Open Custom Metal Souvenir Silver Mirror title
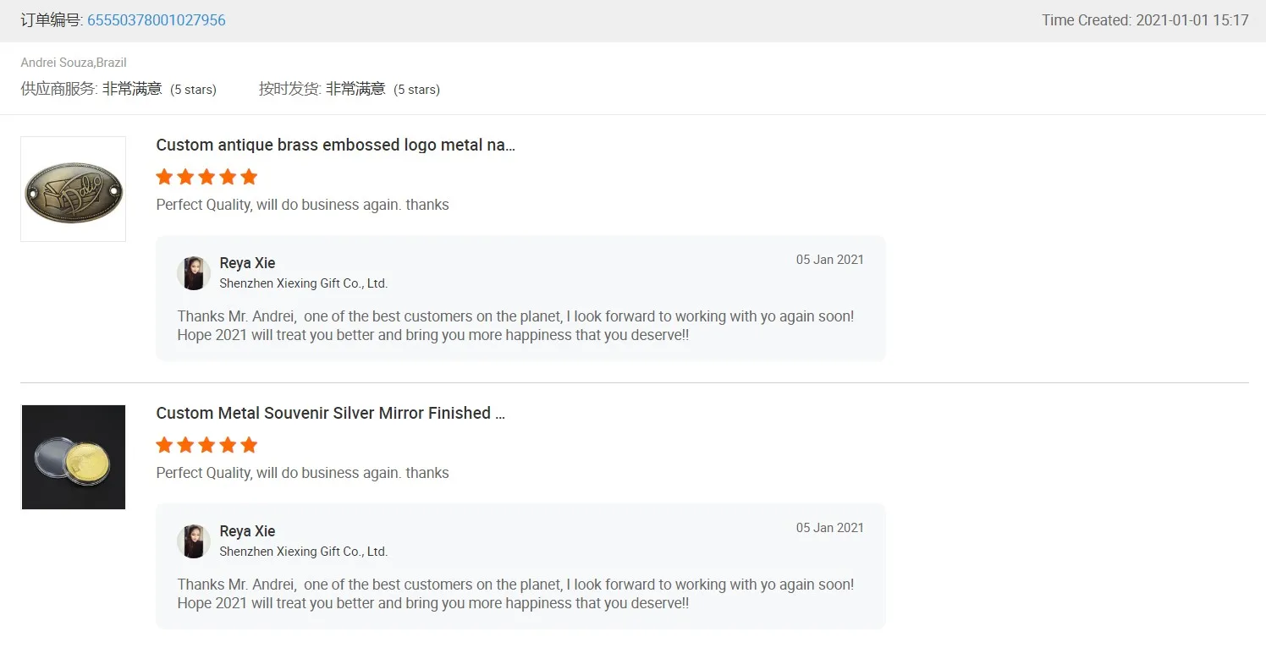 pyautogui.click(x=330, y=413)
